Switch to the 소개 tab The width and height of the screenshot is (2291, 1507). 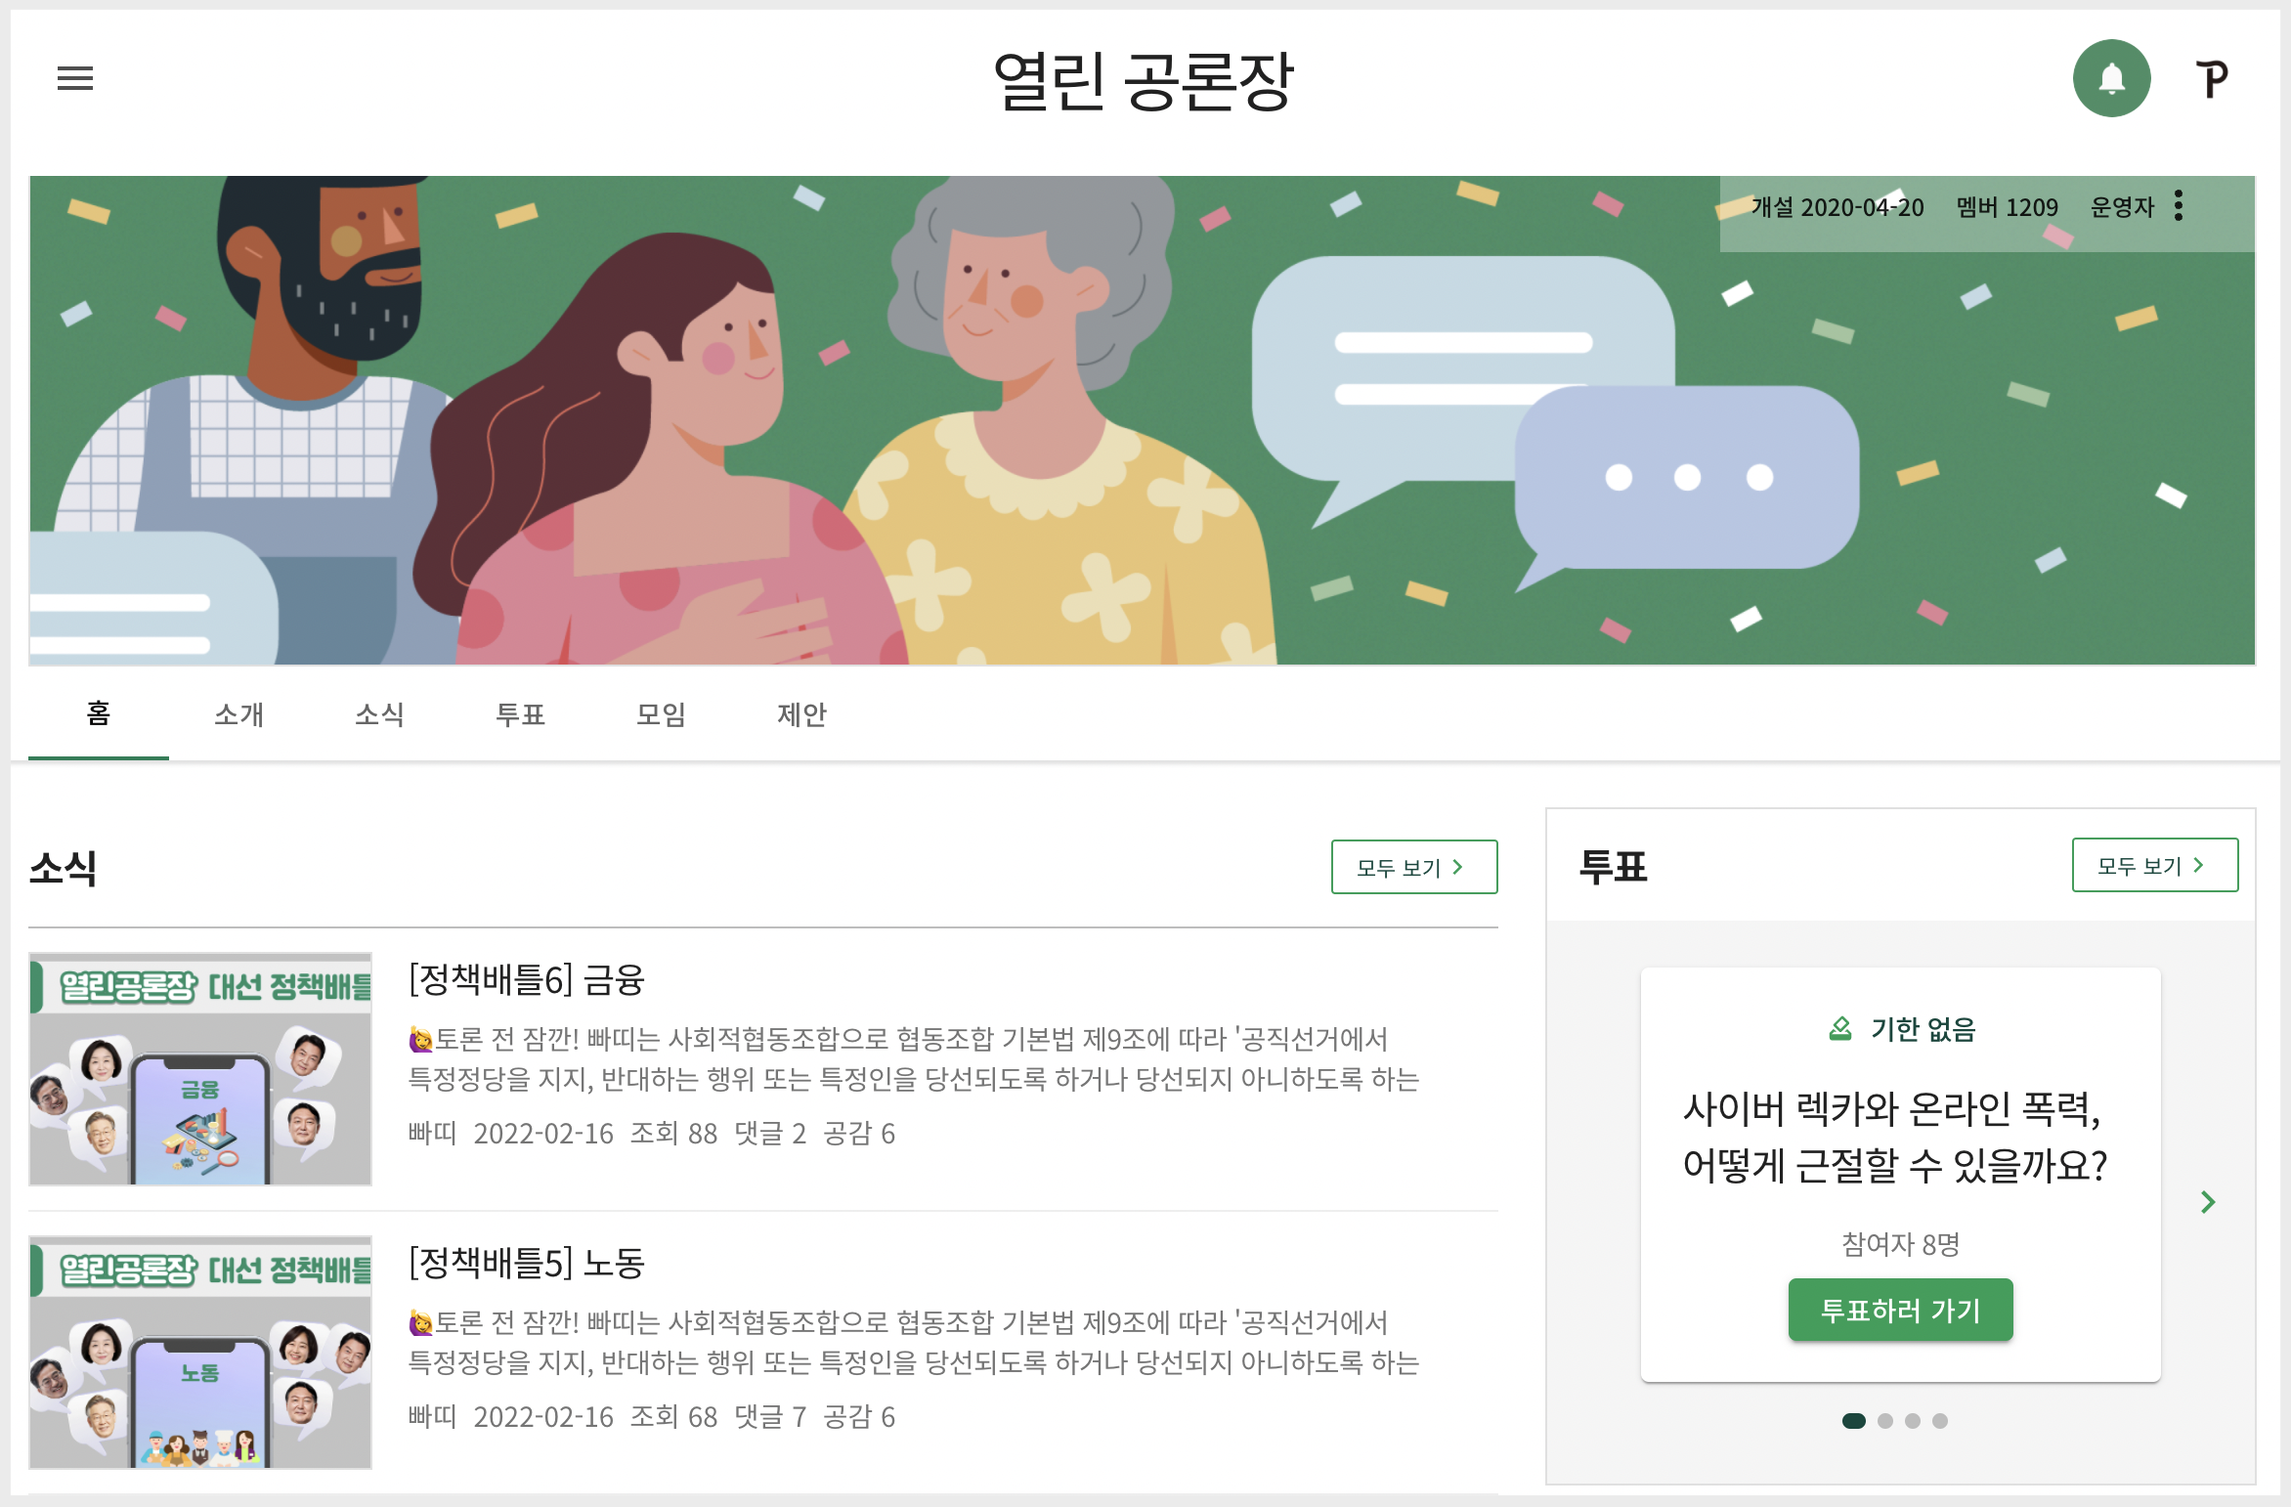(x=238, y=714)
